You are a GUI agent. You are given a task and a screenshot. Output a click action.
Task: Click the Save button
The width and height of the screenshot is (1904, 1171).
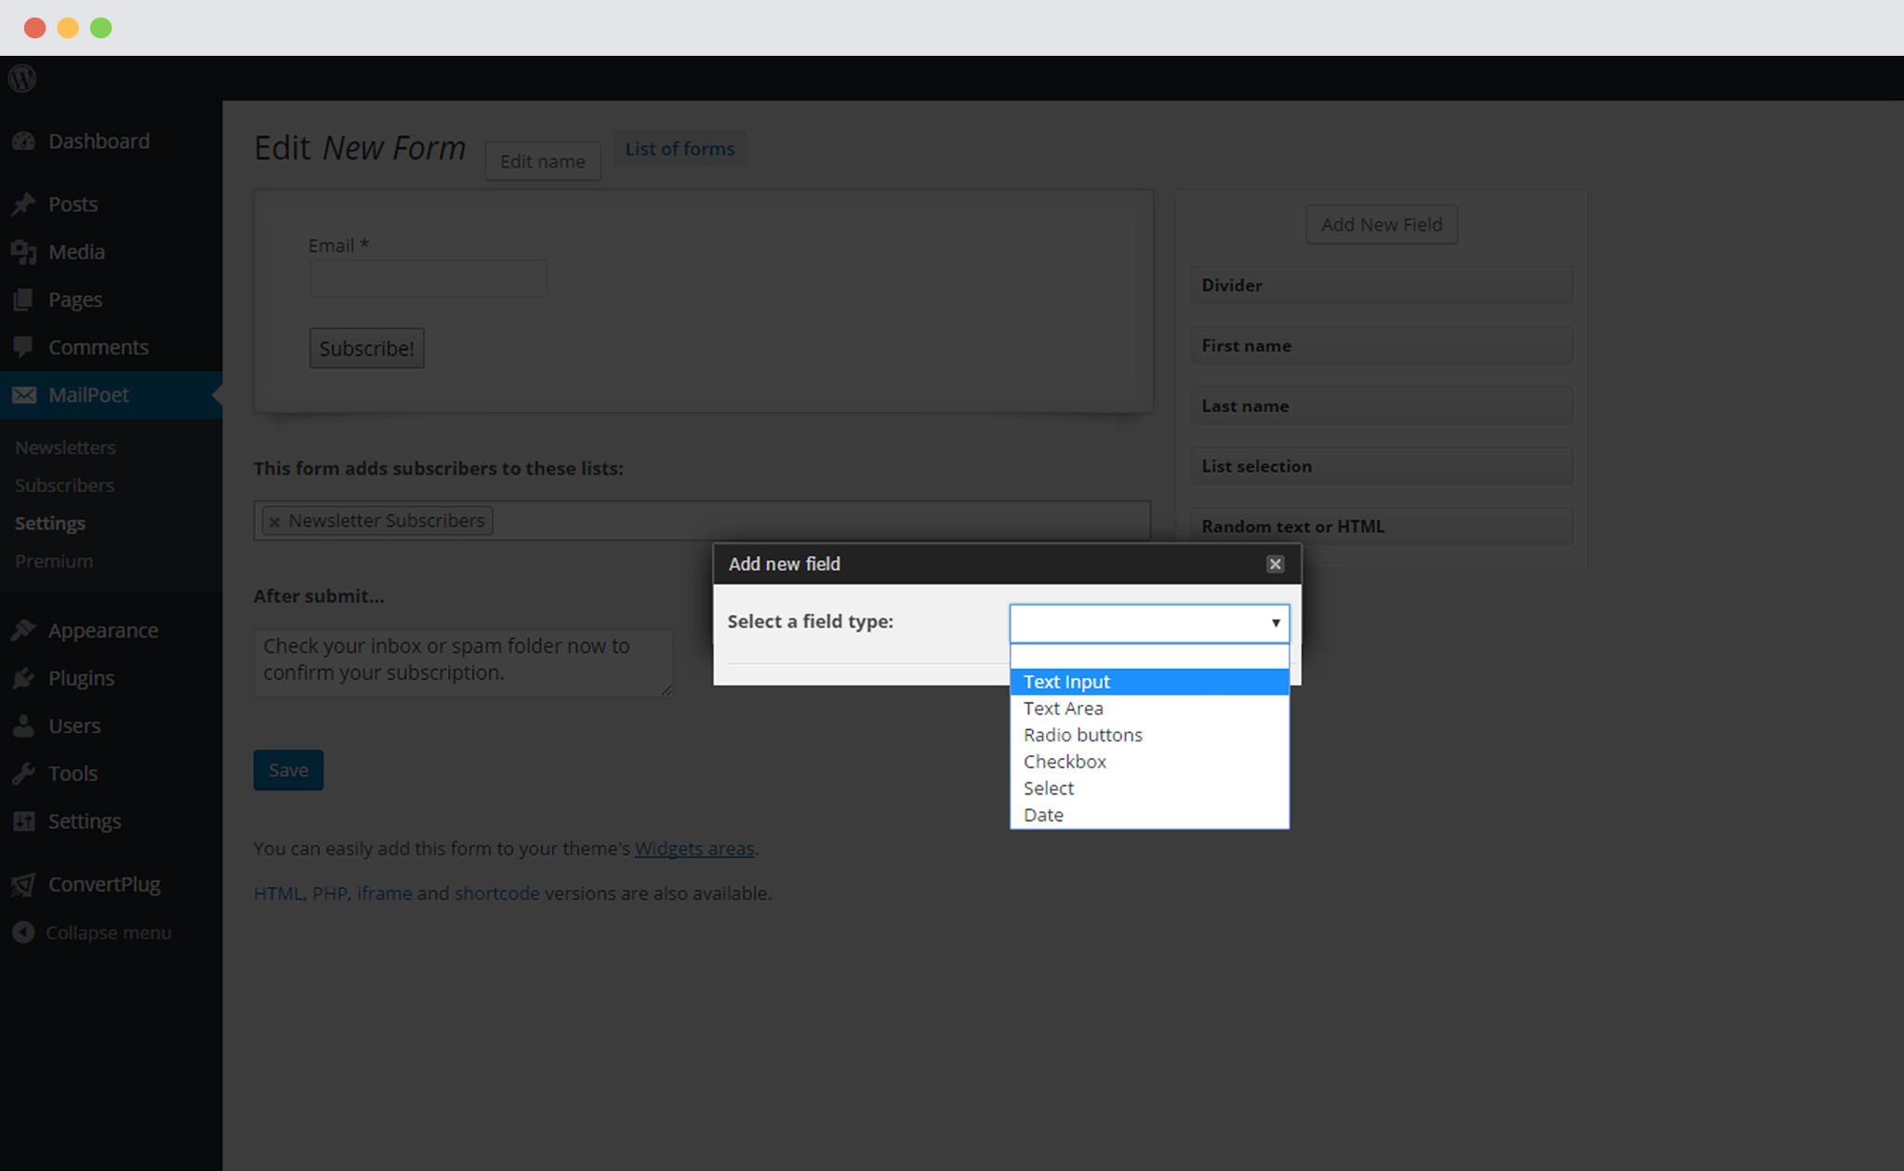click(287, 770)
